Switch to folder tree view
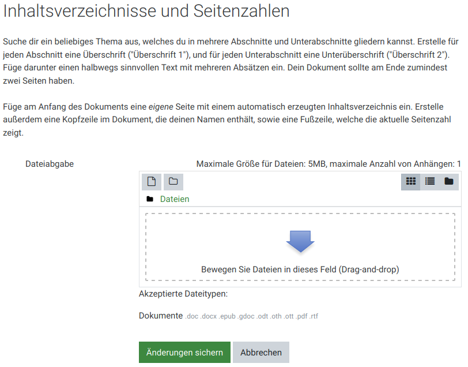 (449, 181)
